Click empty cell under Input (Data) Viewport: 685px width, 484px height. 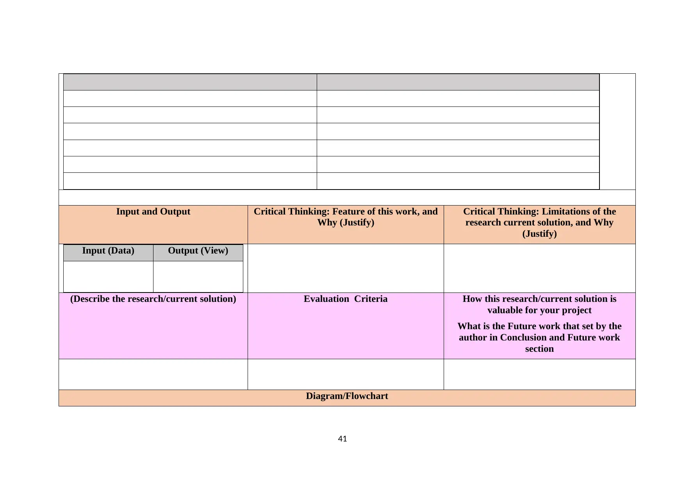coord(108,277)
